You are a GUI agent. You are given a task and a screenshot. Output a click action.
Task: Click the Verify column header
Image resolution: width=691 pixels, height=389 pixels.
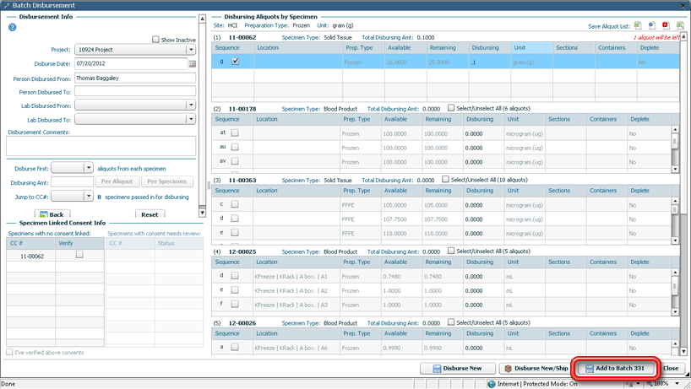click(79, 243)
